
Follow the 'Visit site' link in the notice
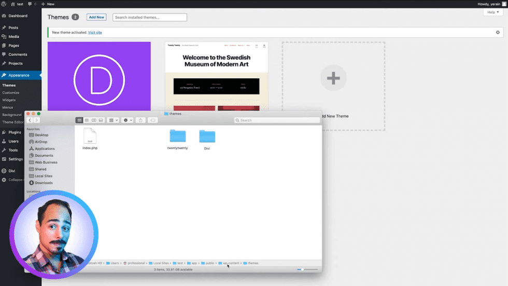click(x=95, y=32)
